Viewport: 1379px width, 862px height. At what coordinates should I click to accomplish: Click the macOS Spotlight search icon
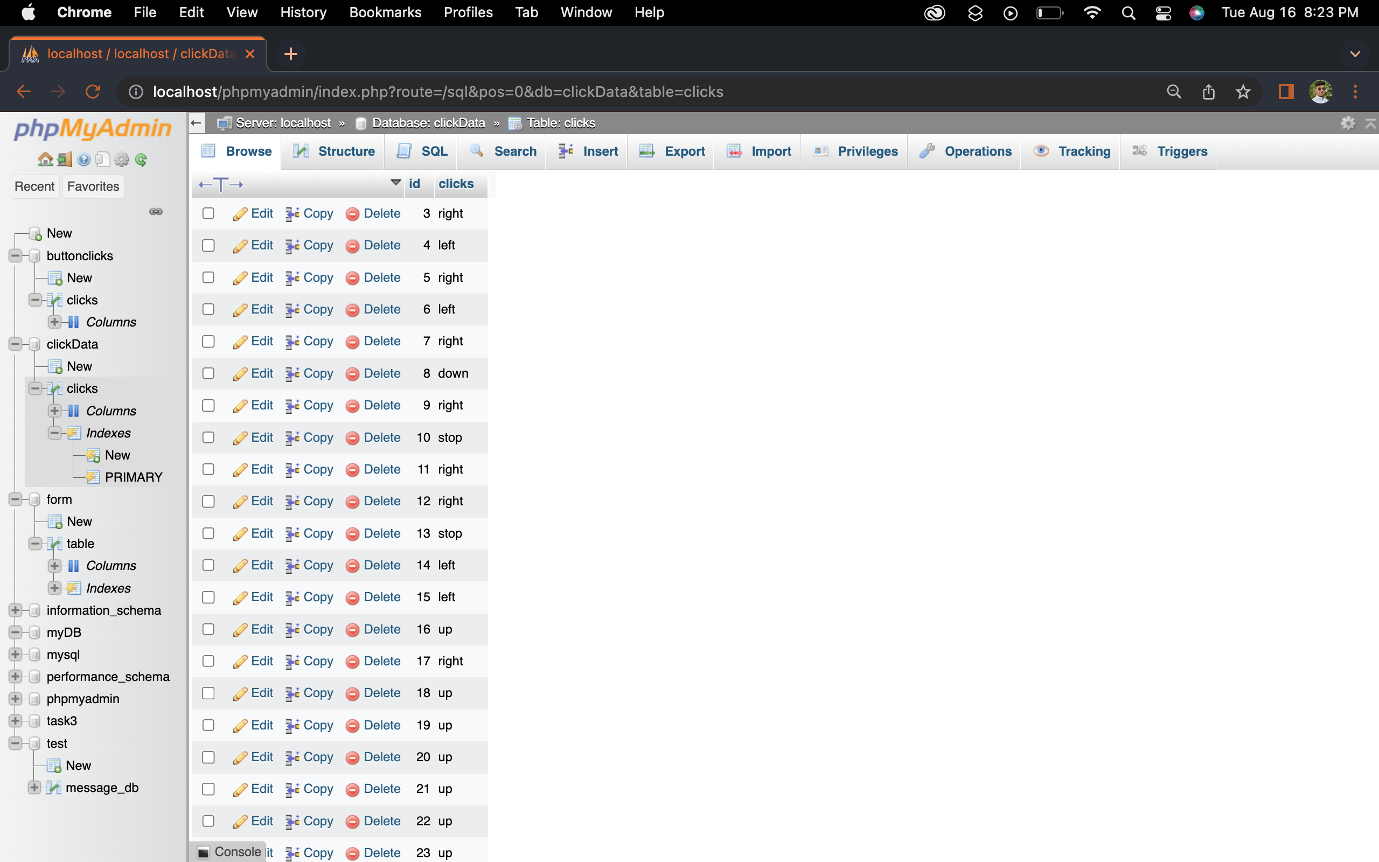1127,12
